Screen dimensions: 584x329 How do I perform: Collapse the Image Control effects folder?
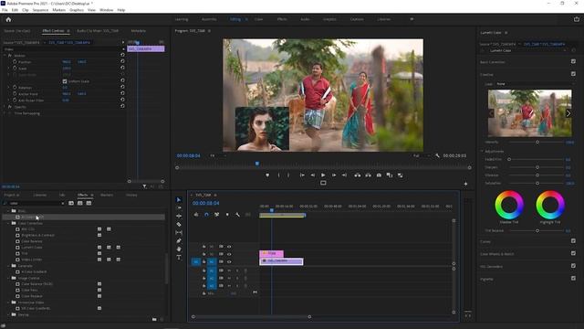click(x=8, y=278)
